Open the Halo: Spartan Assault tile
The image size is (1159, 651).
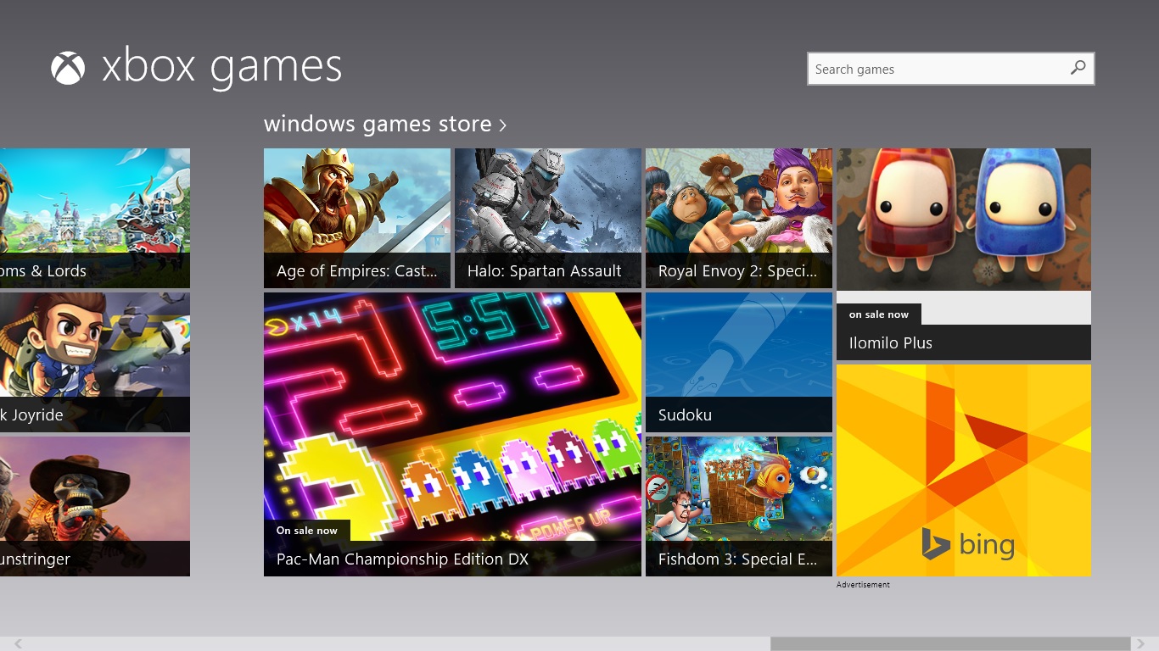pyautogui.click(x=548, y=219)
